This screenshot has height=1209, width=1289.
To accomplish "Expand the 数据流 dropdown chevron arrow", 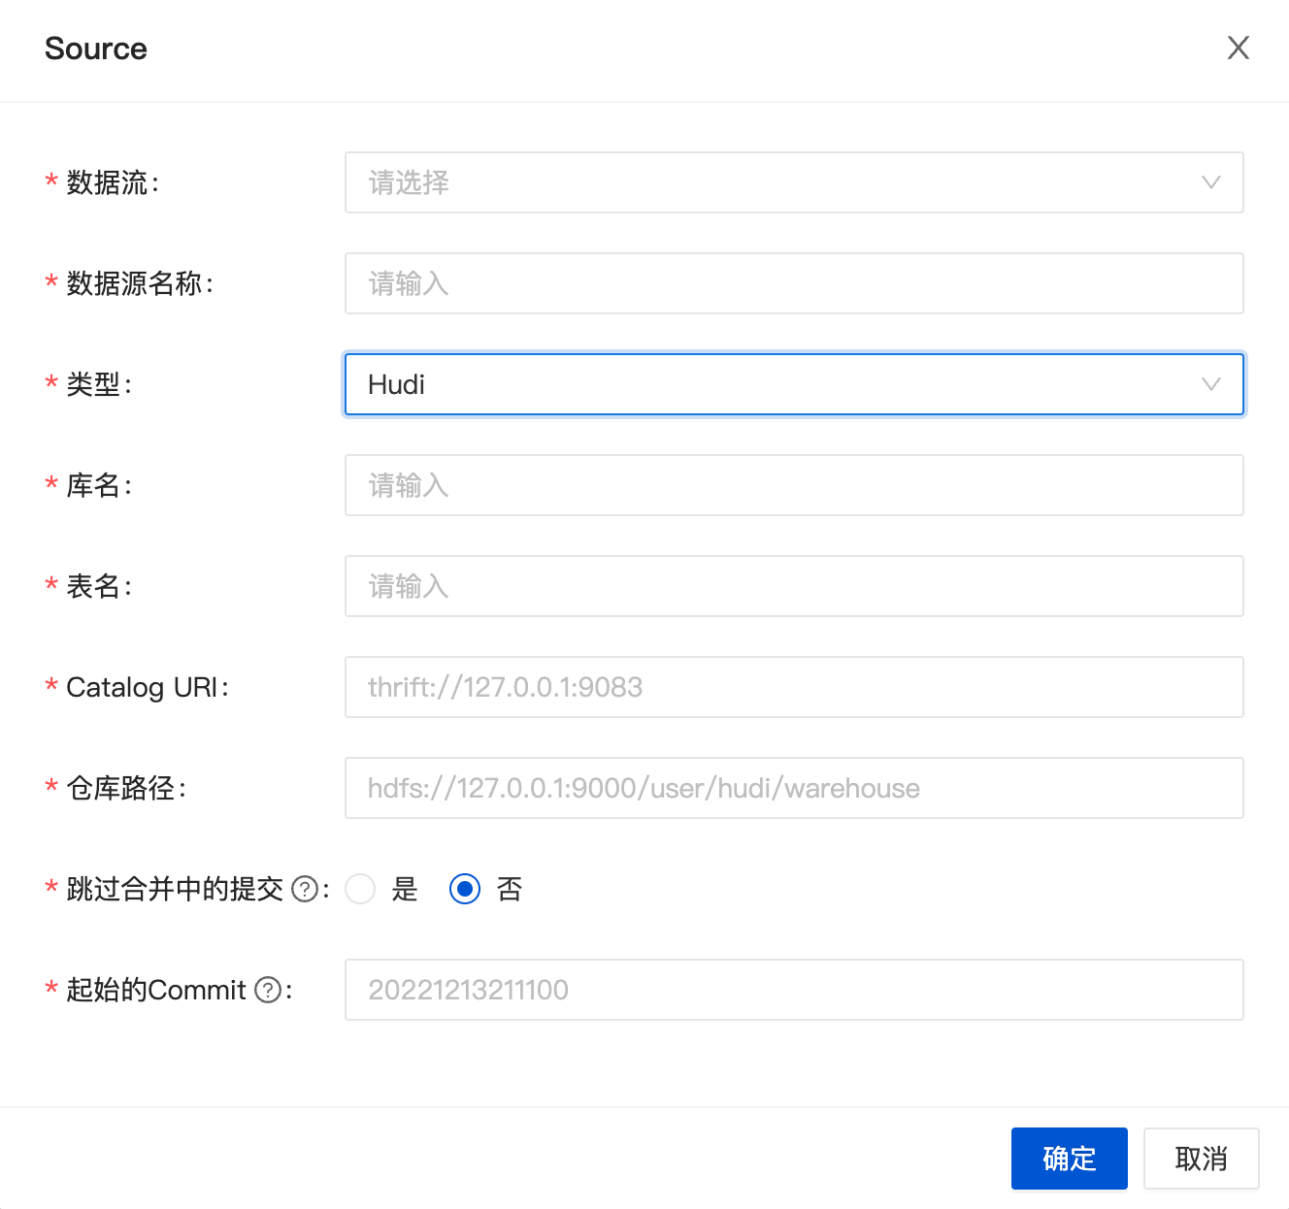I will pyautogui.click(x=1209, y=182).
